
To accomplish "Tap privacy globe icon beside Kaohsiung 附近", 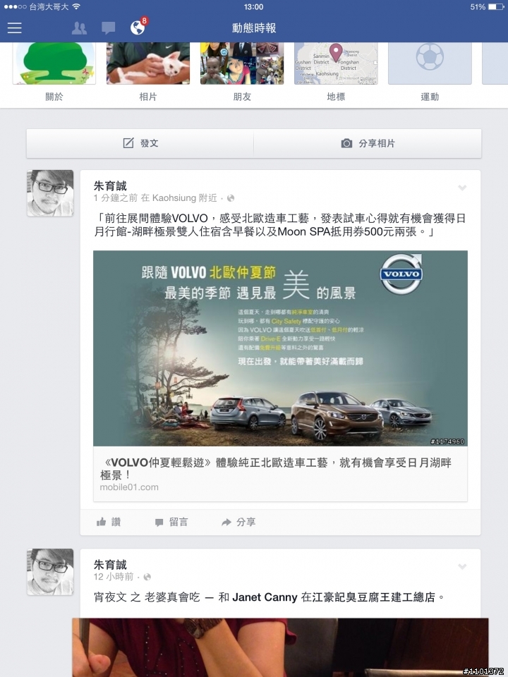I will point(231,198).
